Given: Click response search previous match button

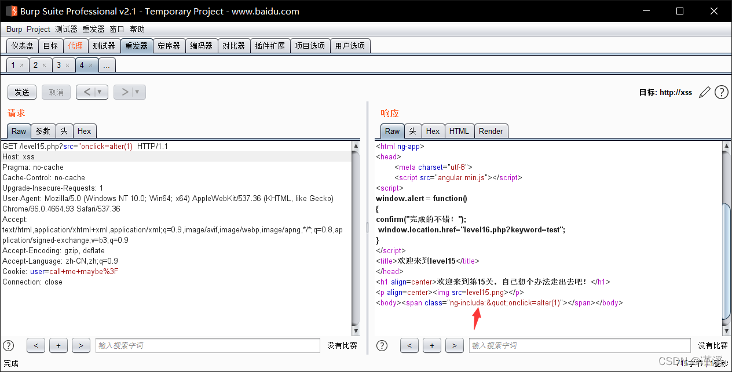Looking at the screenshot, I should [409, 345].
